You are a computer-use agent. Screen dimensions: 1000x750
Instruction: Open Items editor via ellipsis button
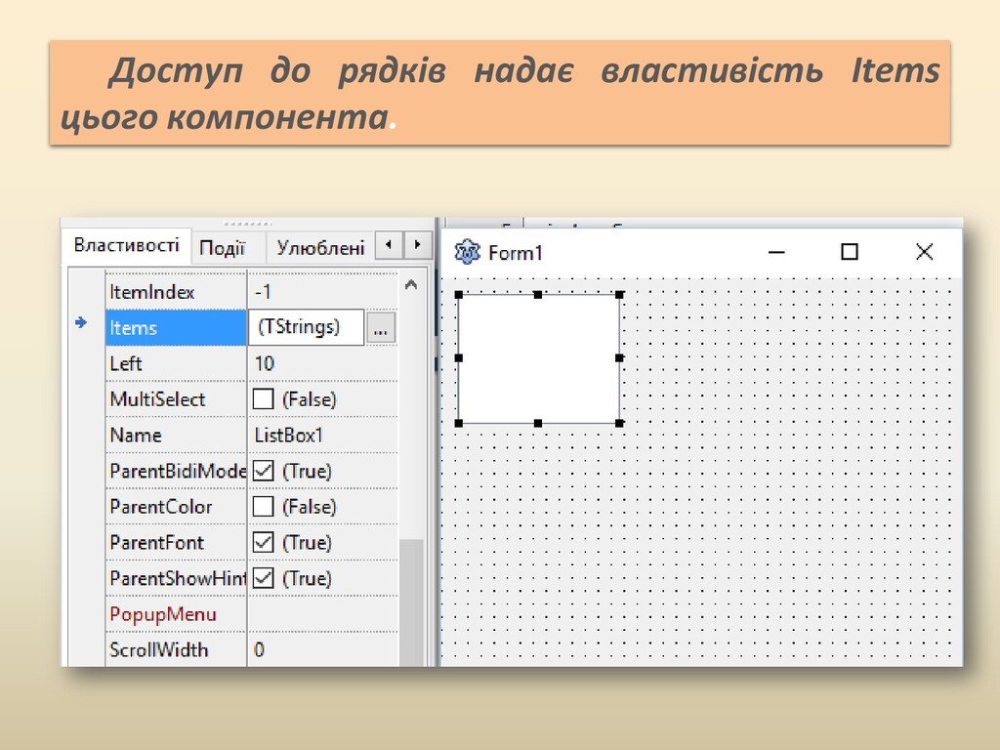(381, 328)
